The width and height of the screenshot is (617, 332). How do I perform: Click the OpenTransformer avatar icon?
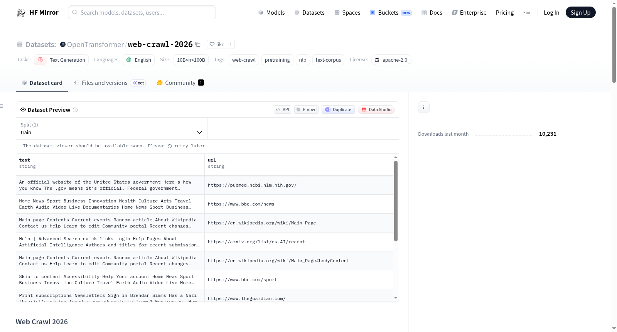click(63, 44)
